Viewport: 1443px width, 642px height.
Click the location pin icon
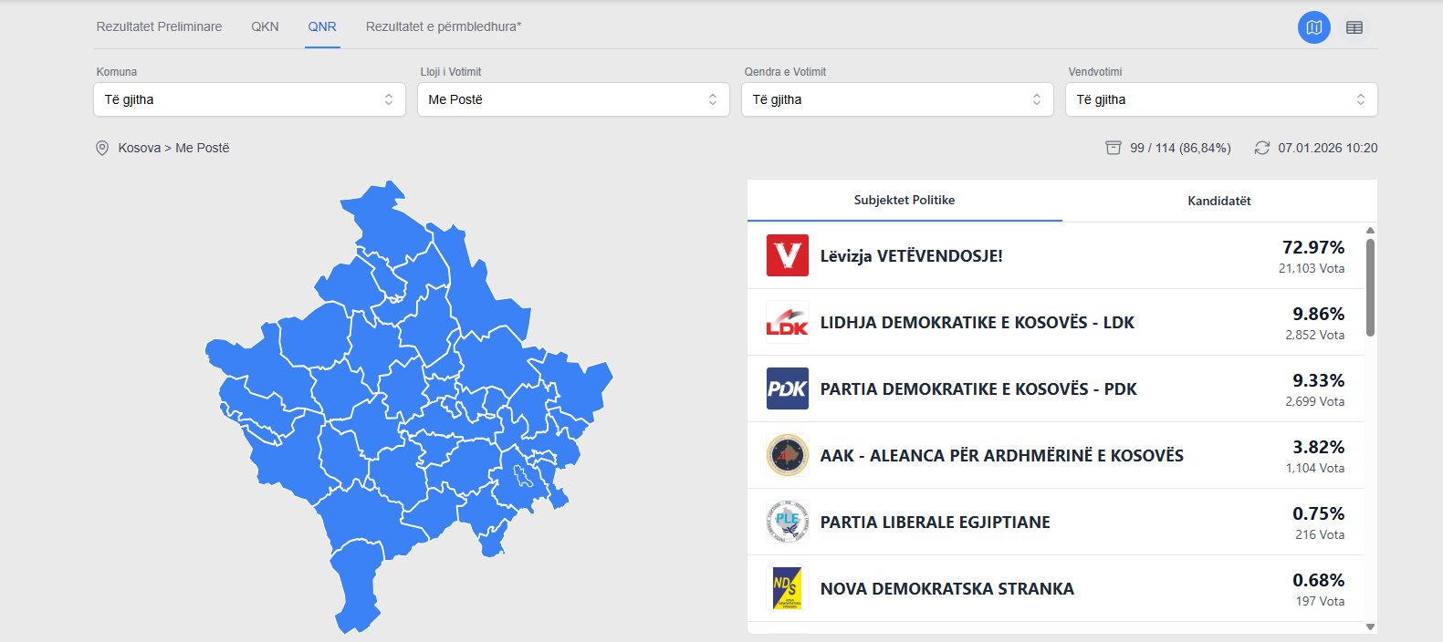coord(102,148)
